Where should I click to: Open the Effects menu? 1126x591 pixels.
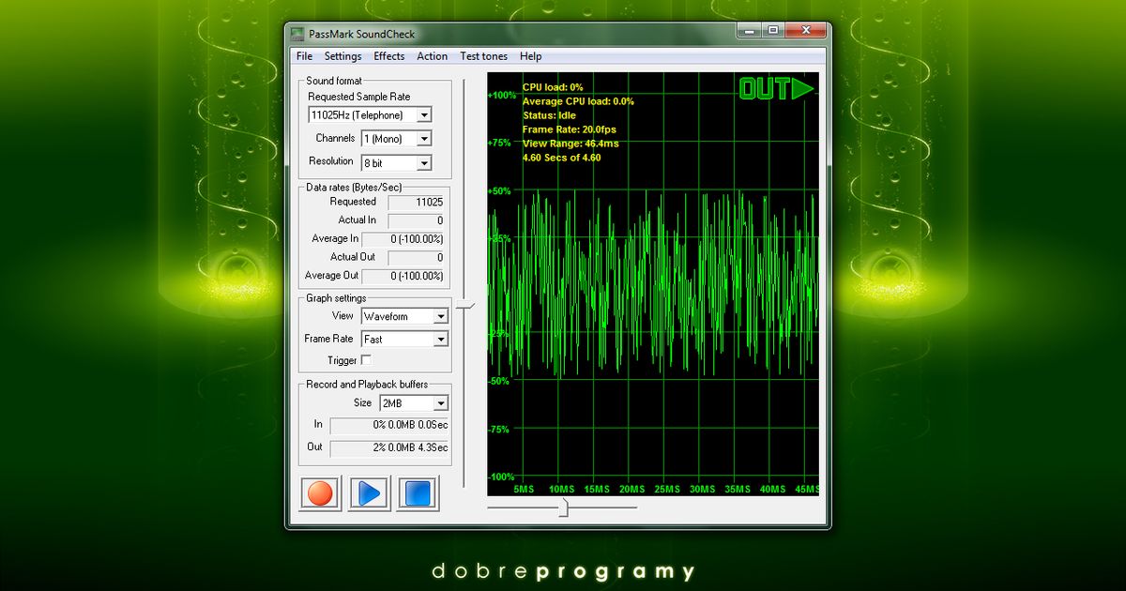coord(388,56)
